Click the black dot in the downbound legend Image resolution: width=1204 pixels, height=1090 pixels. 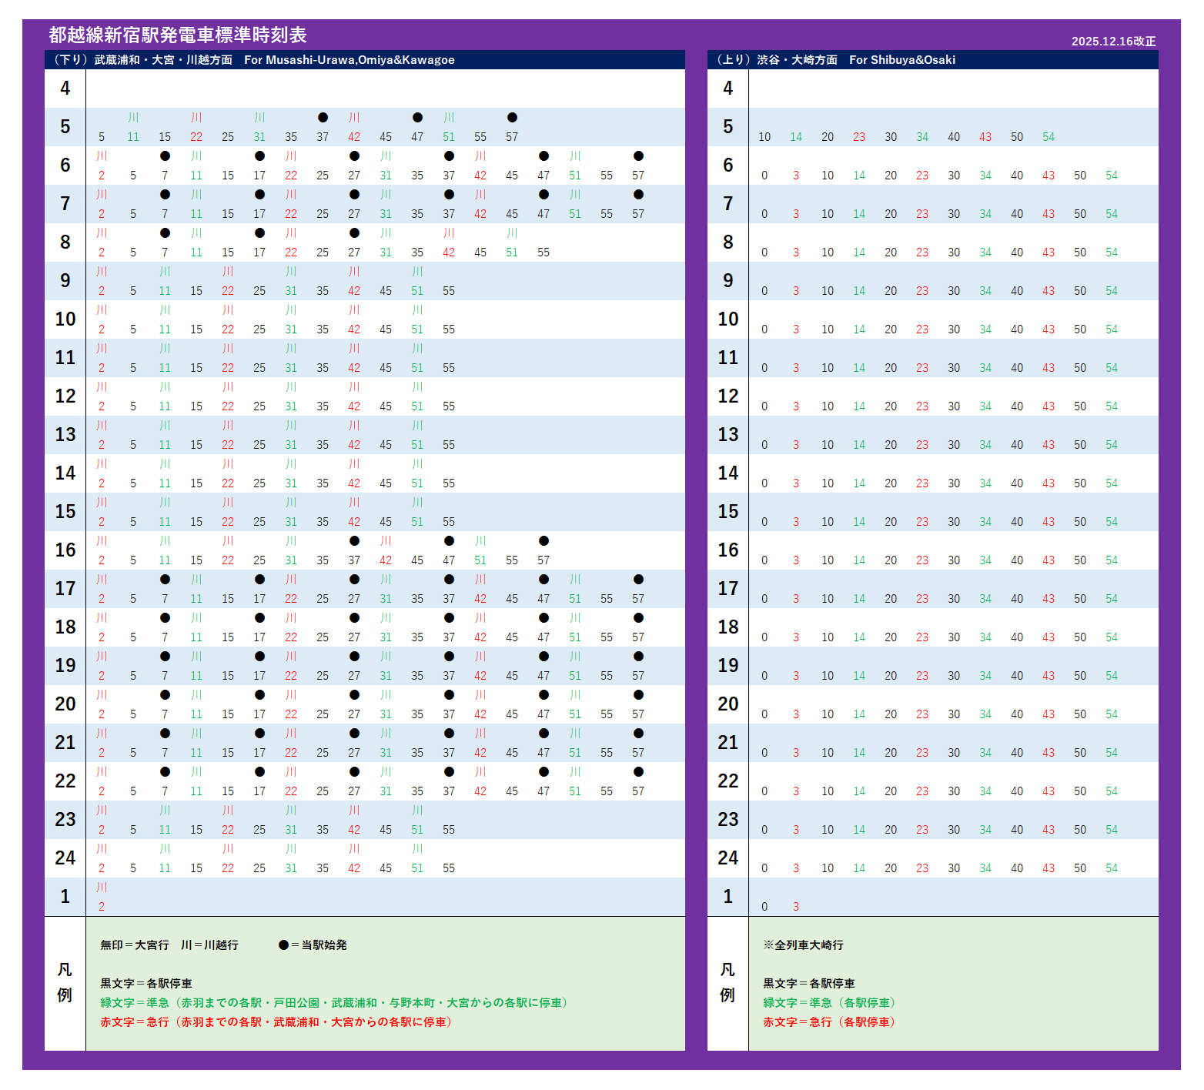pos(283,945)
